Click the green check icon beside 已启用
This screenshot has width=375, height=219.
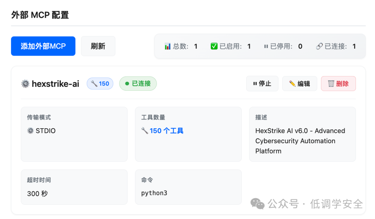pos(214,46)
